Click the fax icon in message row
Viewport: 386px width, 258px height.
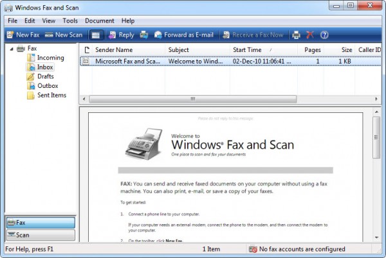[86, 61]
